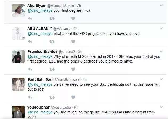168x119 pixels.
Task: Open yousouphar's avatar thumbnail
Action: 18,112
